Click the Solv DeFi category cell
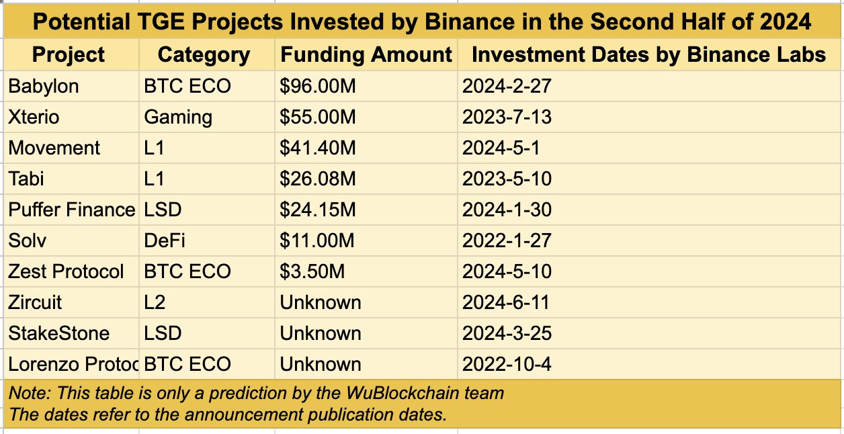Viewport: 844px width, 434px height. 165,241
